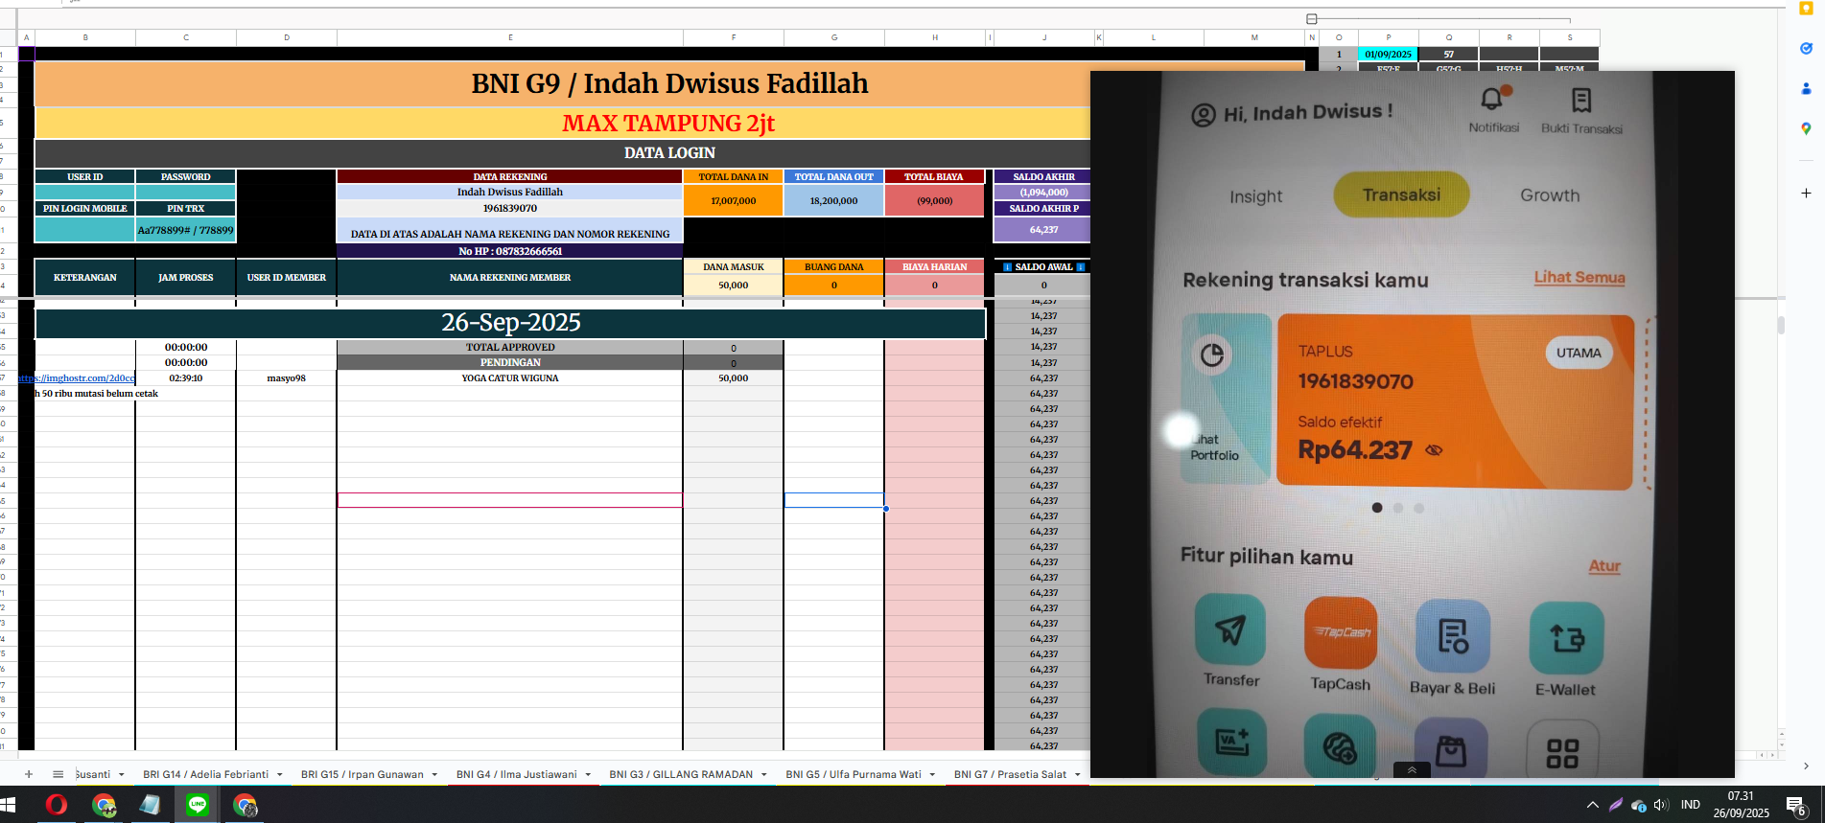Click the Transfer icon in the phone image
The width and height of the screenshot is (1825, 823).
click(1230, 629)
